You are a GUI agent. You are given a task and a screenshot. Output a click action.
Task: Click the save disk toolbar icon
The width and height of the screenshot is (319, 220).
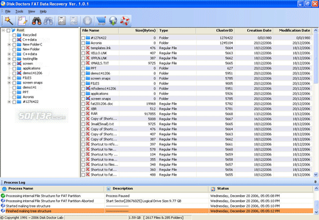pyautogui.click(x=62, y=21)
